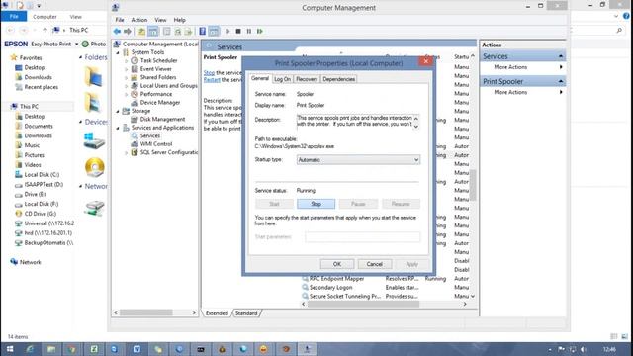Collapse the System Tools tree node
This screenshot has height=356, width=633.
(x=118, y=52)
